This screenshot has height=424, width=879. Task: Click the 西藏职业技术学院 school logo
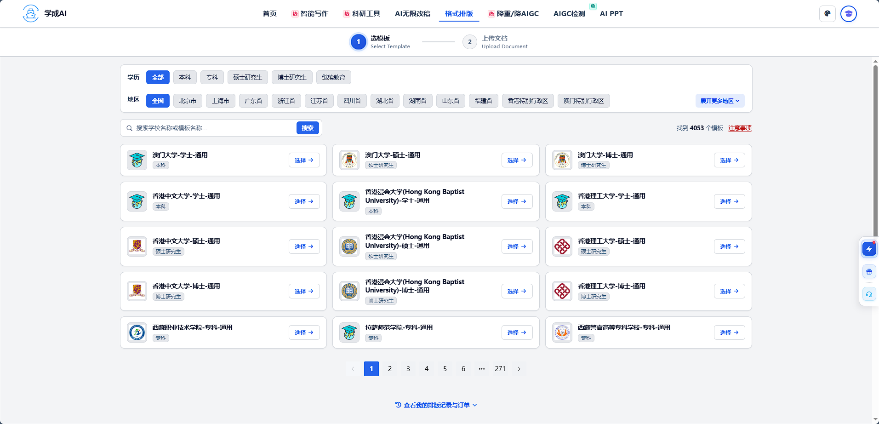(x=137, y=332)
